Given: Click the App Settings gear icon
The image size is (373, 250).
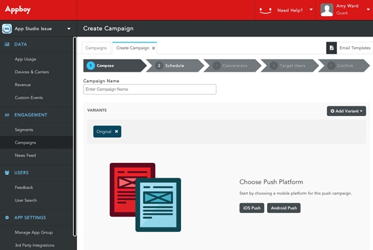Looking at the screenshot, I should coord(7,217).
